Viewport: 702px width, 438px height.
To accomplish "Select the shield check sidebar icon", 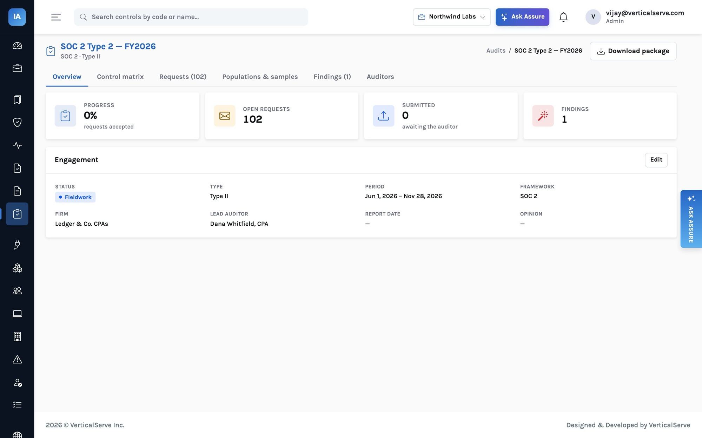I will [17, 122].
